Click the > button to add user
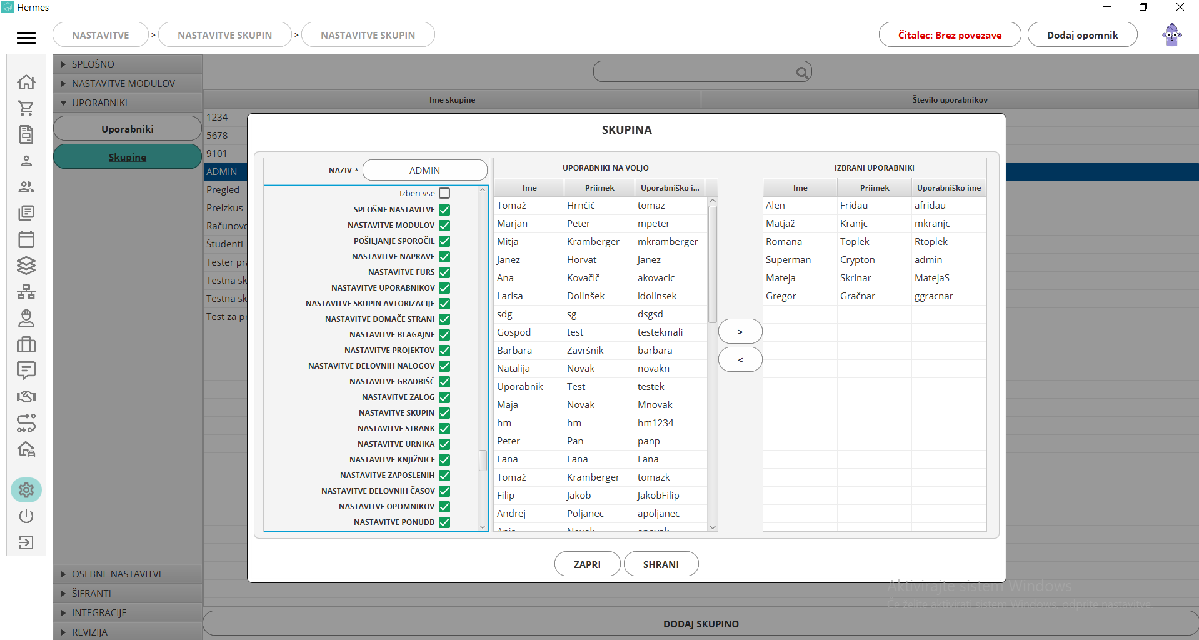This screenshot has width=1199, height=640. 740,332
